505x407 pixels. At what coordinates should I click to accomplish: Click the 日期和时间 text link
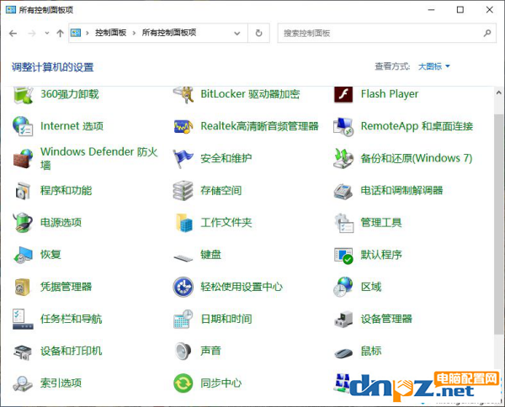coord(226,319)
